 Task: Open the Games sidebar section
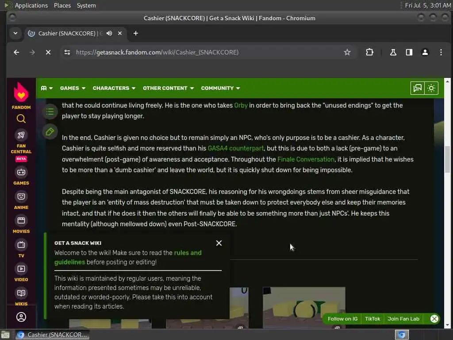[21, 176]
